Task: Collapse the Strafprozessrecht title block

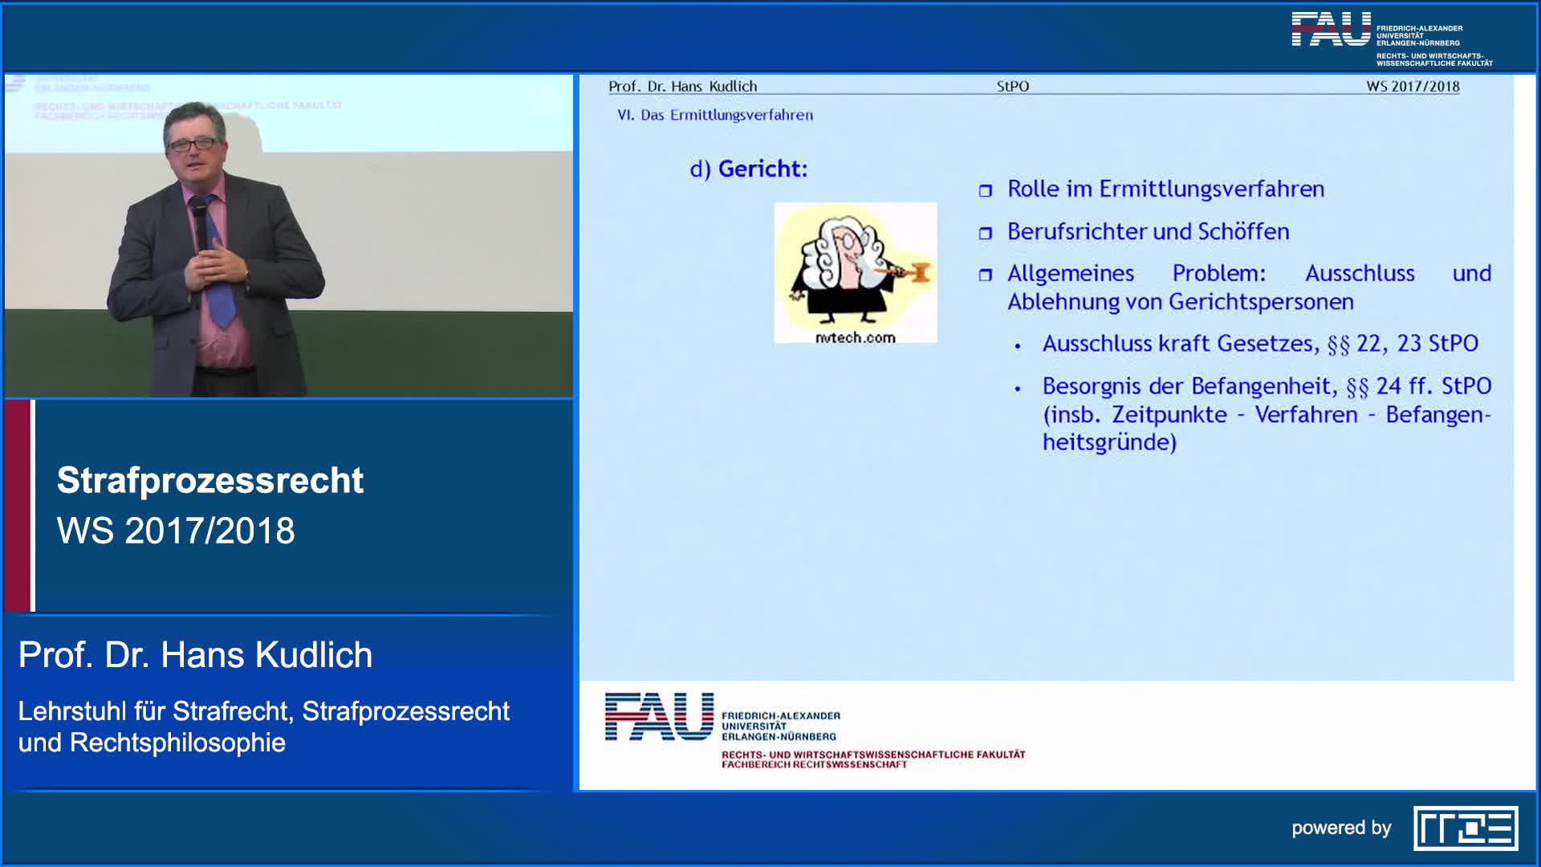Action: pos(212,482)
